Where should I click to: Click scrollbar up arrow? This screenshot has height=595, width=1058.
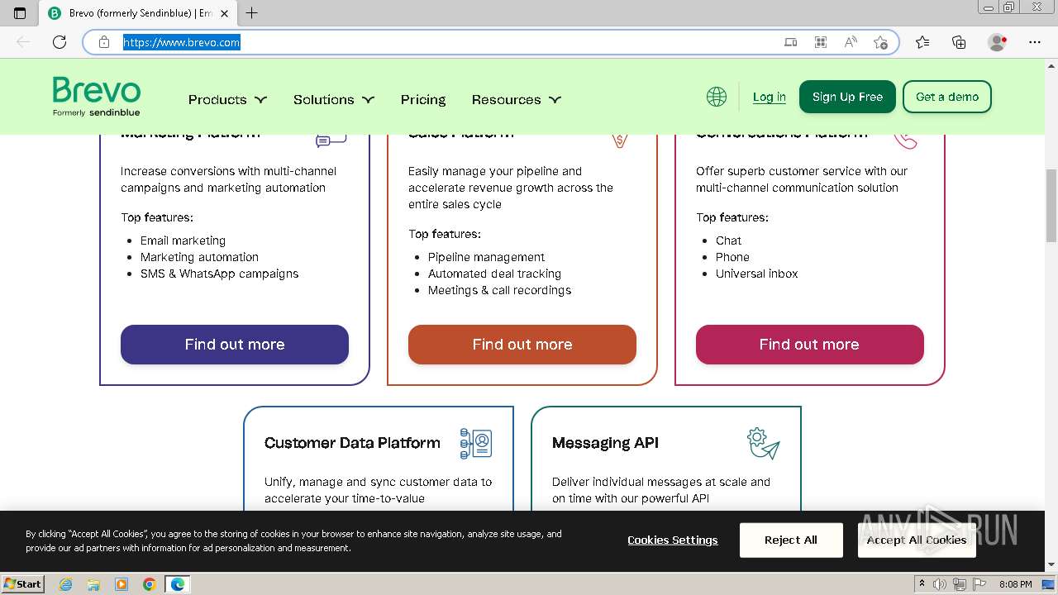(x=1051, y=64)
